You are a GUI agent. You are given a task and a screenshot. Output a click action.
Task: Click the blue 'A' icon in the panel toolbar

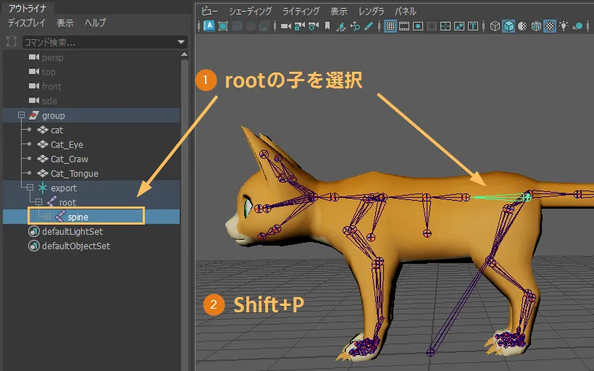tap(209, 26)
